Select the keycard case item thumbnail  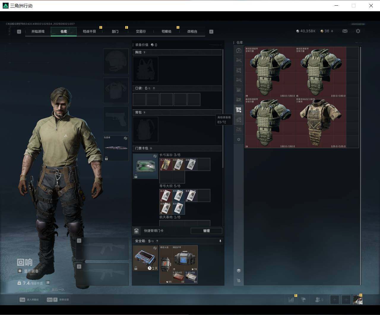tap(145, 166)
